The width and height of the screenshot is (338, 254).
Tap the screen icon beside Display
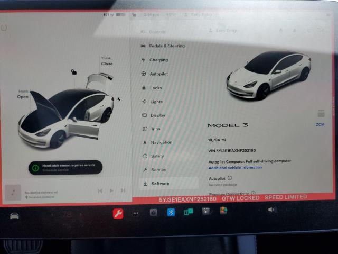point(144,115)
